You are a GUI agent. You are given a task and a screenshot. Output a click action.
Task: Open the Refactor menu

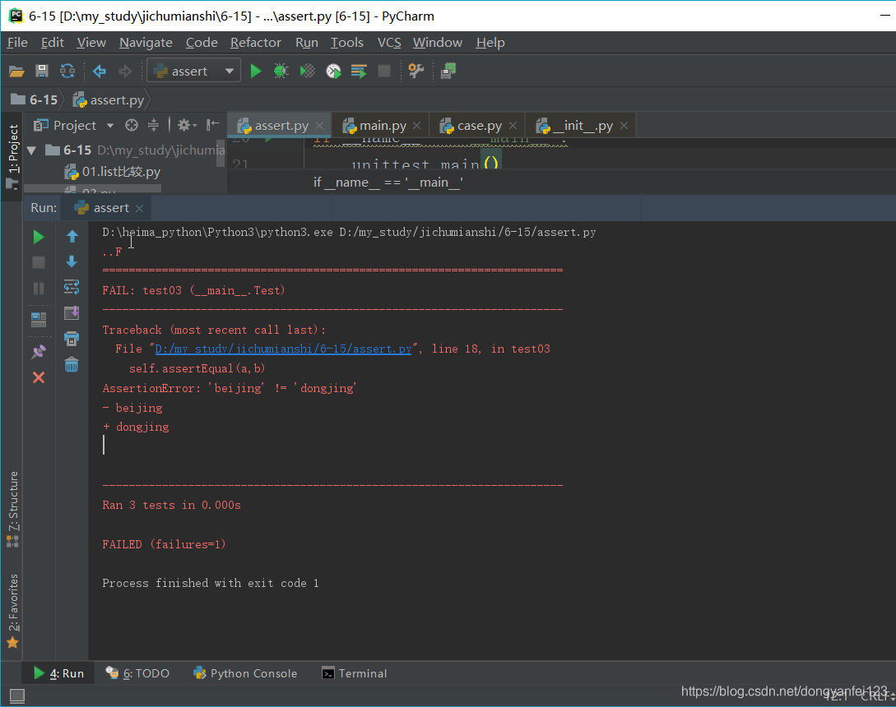coord(255,43)
